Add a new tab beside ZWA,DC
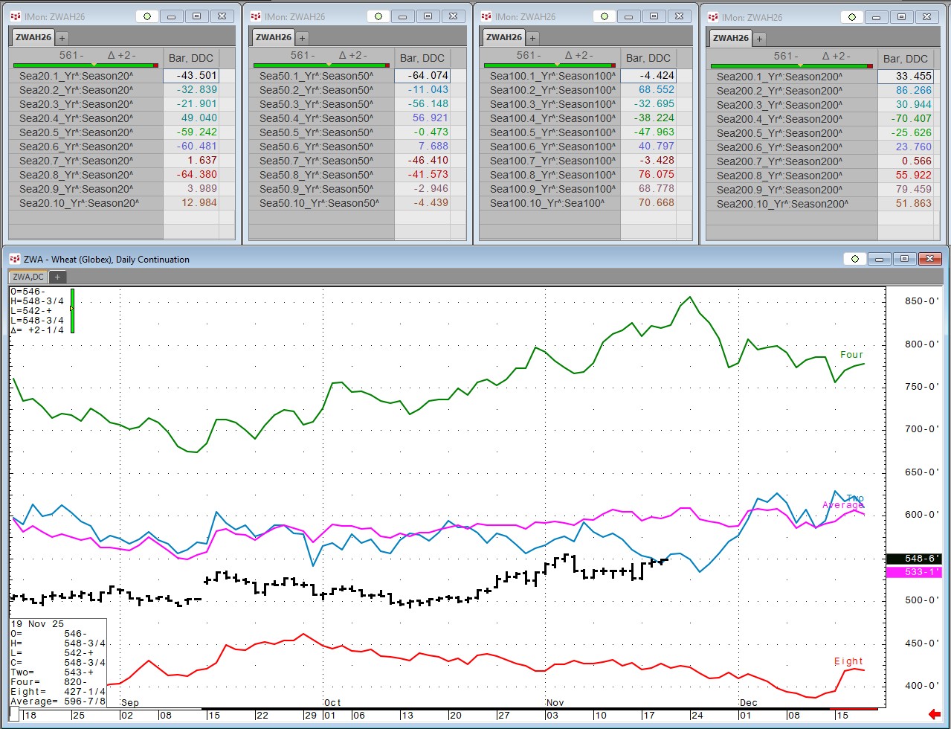 tap(57, 277)
